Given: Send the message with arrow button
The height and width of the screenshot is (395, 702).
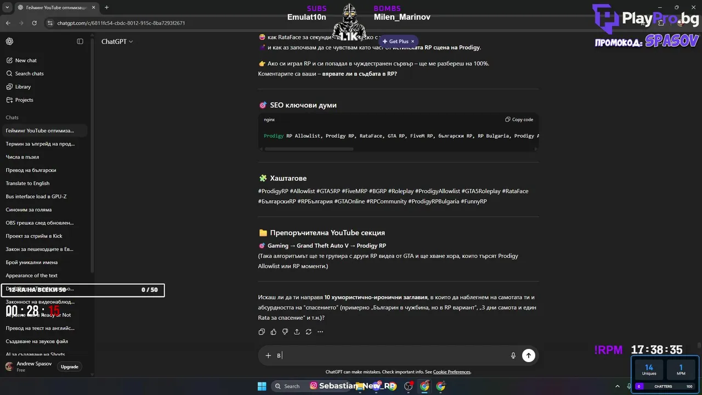Looking at the screenshot, I should click(x=528, y=356).
